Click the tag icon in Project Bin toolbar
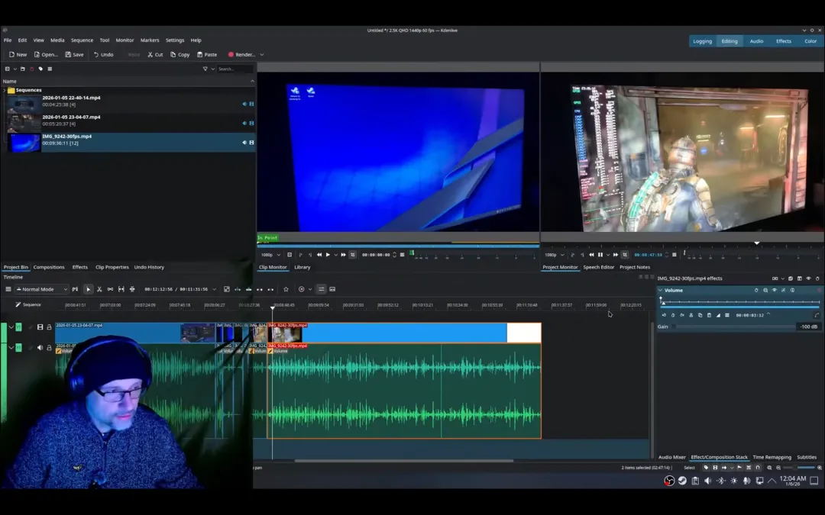The height and width of the screenshot is (515, 825). 40,69
